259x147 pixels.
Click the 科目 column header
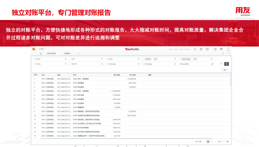(75, 75)
